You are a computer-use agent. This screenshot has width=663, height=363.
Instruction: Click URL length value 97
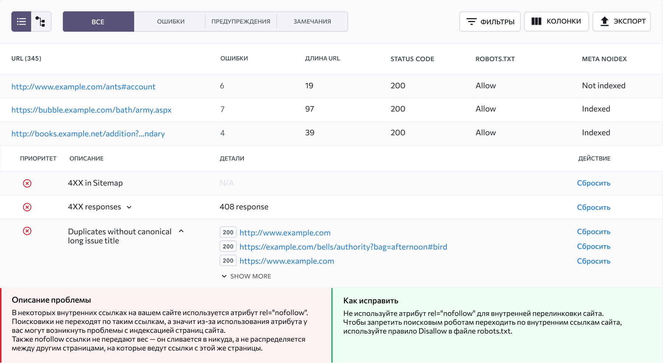tap(309, 109)
